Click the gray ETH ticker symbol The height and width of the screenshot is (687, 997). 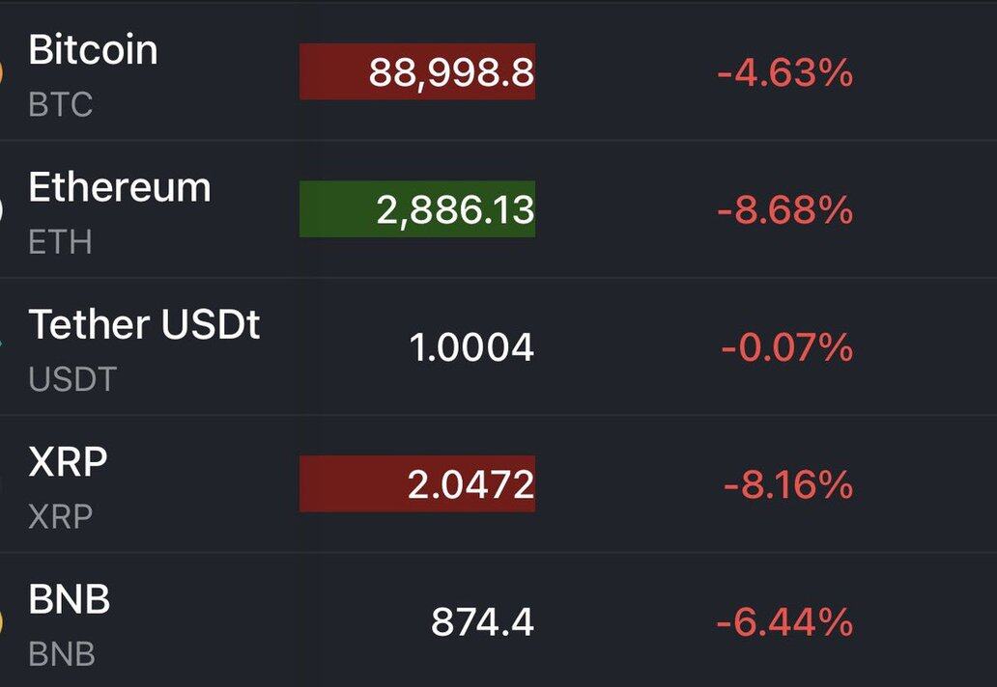click(x=60, y=242)
